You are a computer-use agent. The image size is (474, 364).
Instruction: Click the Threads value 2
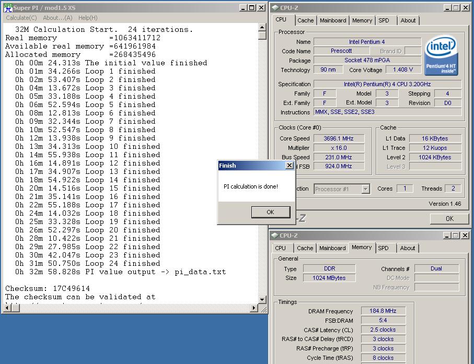(453, 189)
